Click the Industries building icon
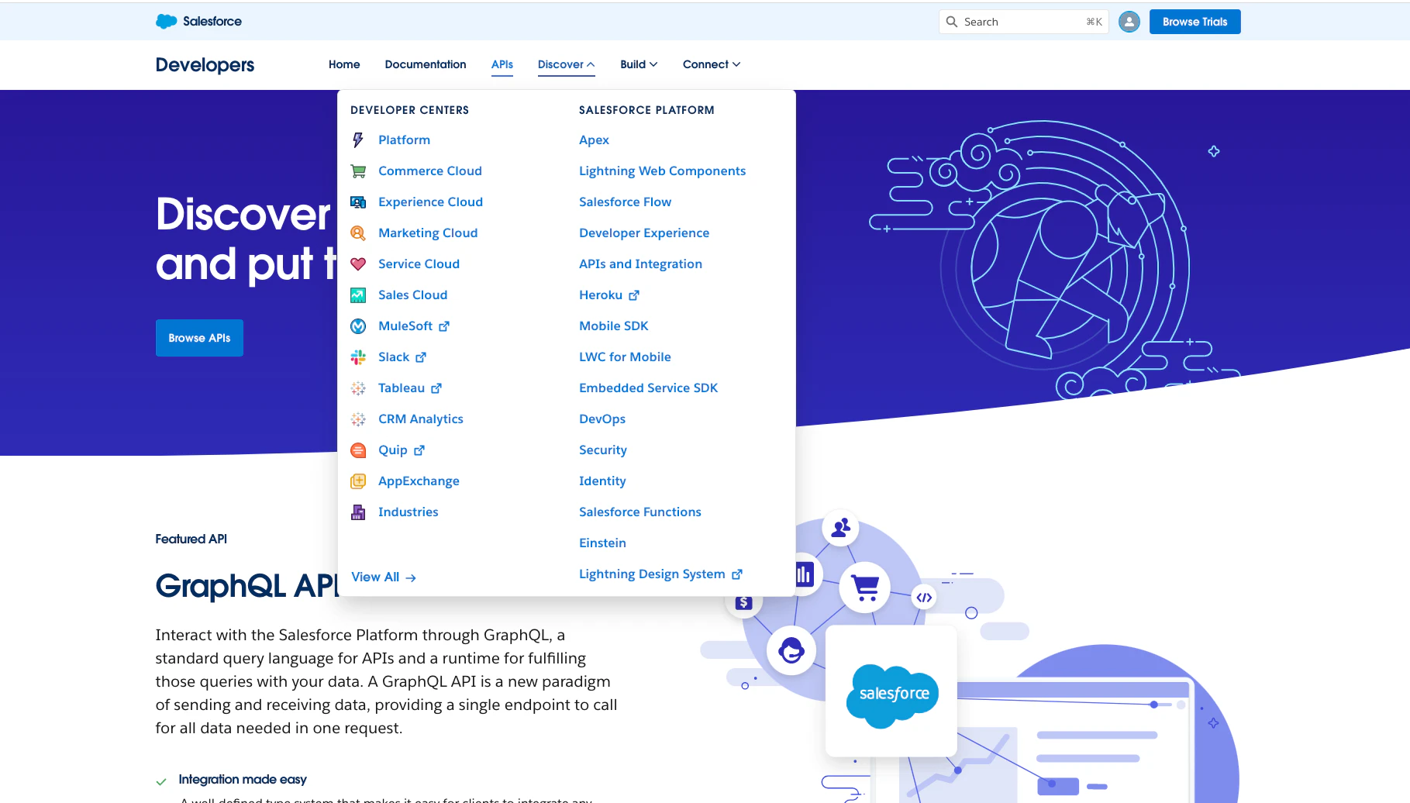The width and height of the screenshot is (1410, 803). pyautogui.click(x=358, y=512)
